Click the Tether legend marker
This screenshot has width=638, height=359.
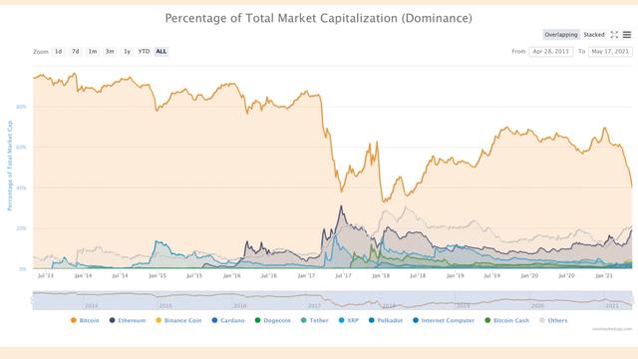tap(303, 320)
